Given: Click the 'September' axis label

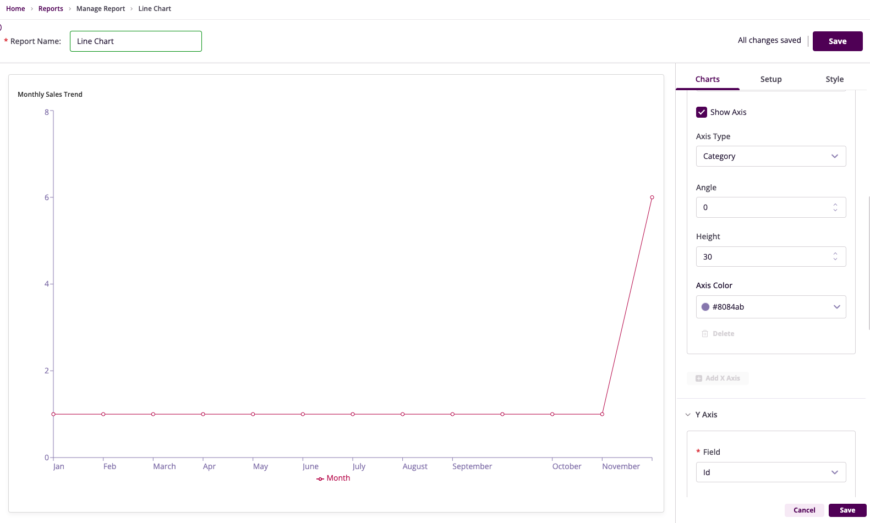Looking at the screenshot, I should coord(472,466).
